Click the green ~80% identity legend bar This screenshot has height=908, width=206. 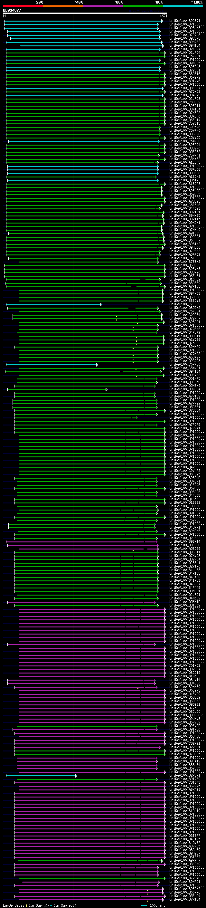(143, 6)
